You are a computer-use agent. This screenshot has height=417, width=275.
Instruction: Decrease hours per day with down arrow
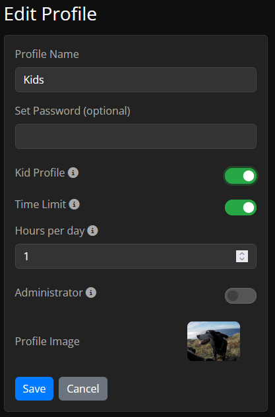pyautogui.click(x=242, y=259)
